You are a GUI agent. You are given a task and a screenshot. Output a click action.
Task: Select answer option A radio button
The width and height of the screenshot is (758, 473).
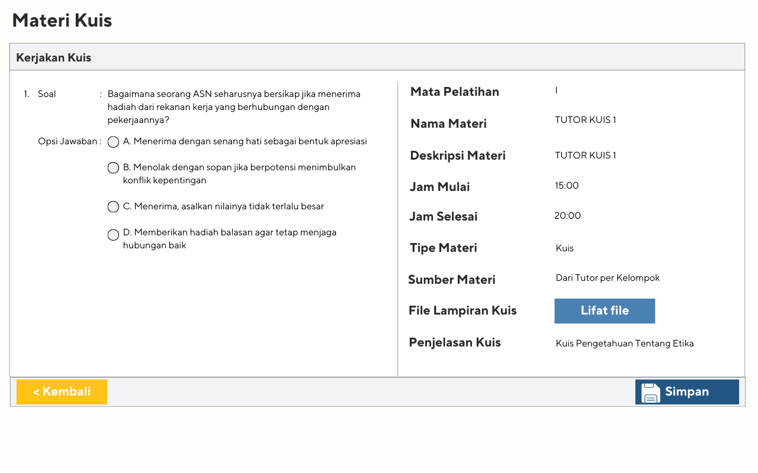[x=113, y=142]
